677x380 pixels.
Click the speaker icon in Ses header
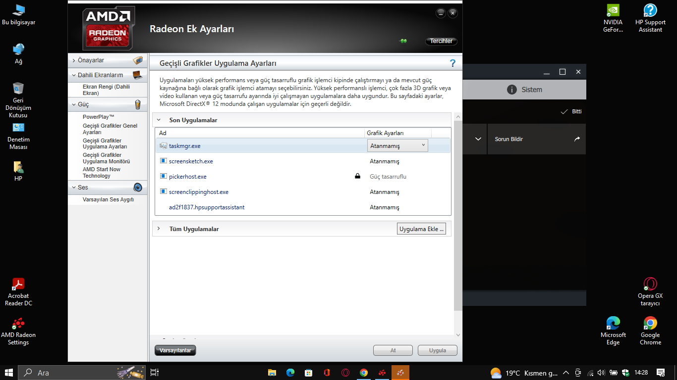click(x=138, y=188)
